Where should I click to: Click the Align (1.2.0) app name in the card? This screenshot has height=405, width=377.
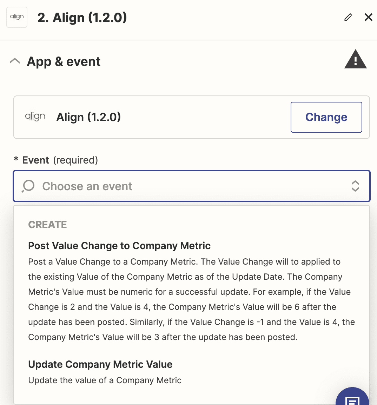(88, 117)
